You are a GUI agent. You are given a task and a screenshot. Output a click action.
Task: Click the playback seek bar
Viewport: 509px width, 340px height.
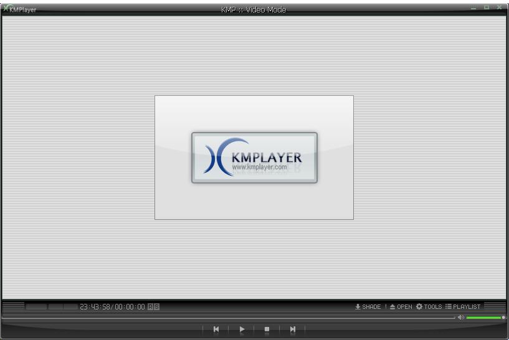coord(228,318)
